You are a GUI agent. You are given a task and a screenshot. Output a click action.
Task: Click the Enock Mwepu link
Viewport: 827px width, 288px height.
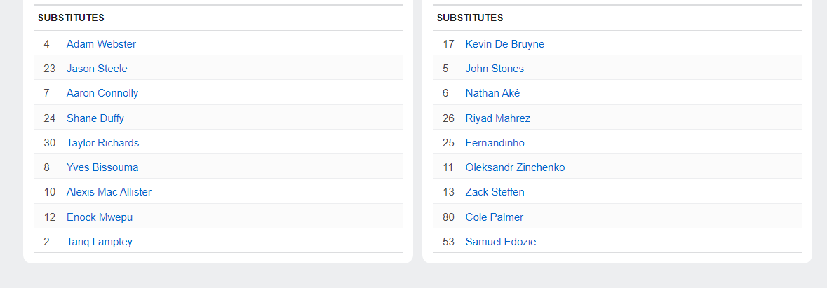[x=100, y=217]
